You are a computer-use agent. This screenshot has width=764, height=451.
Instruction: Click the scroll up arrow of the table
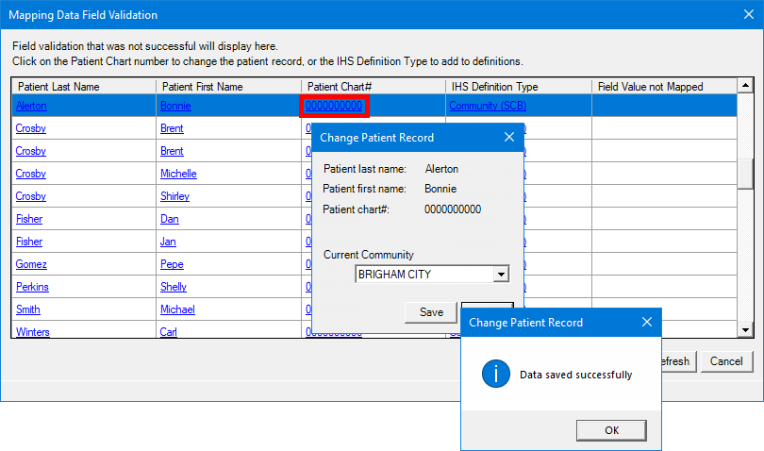pos(745,87)
